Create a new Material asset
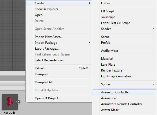 (107, 59)
